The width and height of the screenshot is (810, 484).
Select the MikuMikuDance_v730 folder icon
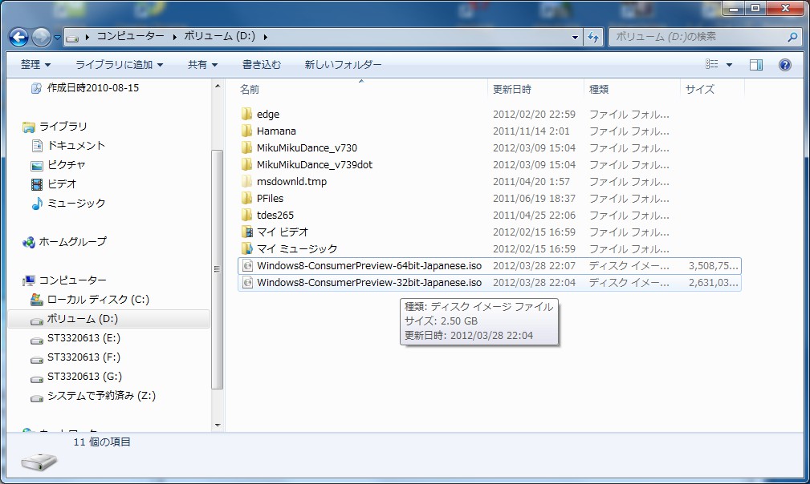point(247,147)
